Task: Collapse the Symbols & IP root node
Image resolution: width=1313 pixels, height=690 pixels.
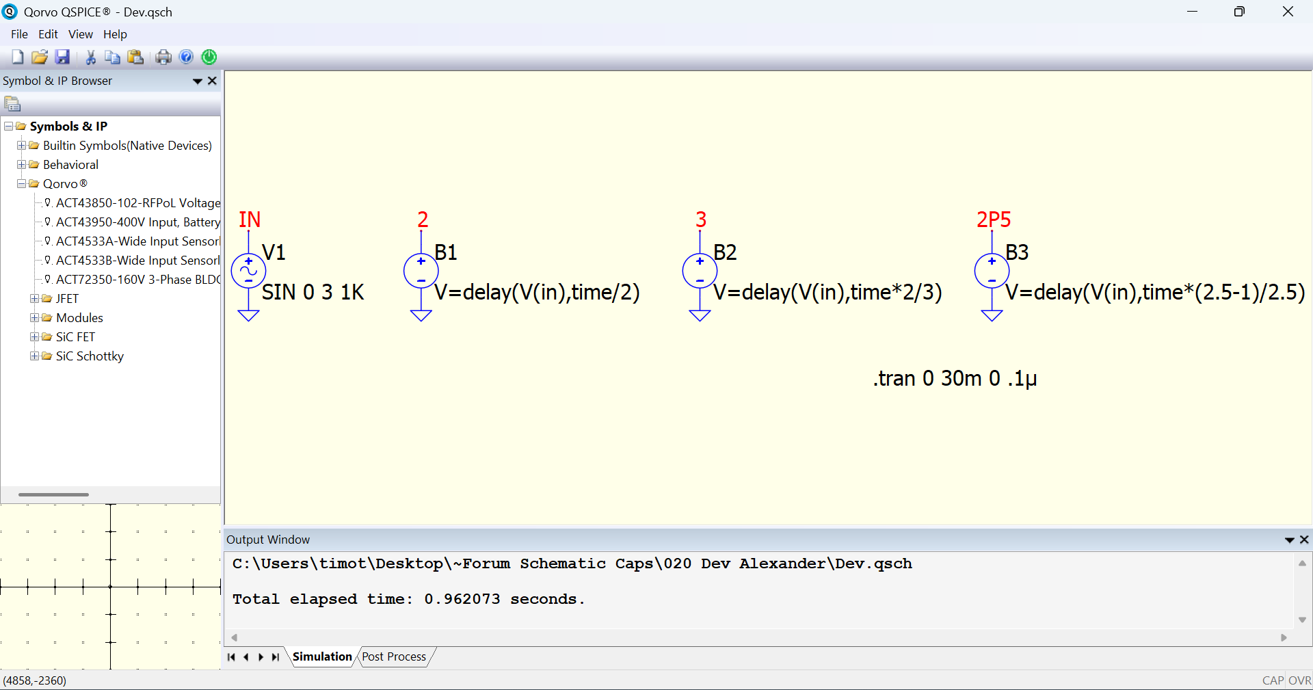Action: coord(8,127)
